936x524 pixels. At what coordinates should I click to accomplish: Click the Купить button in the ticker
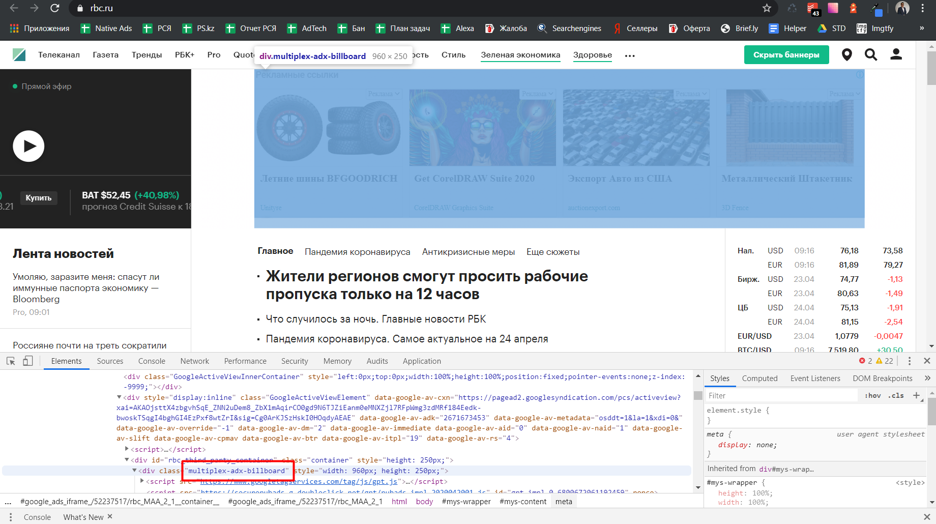[39, 198]
